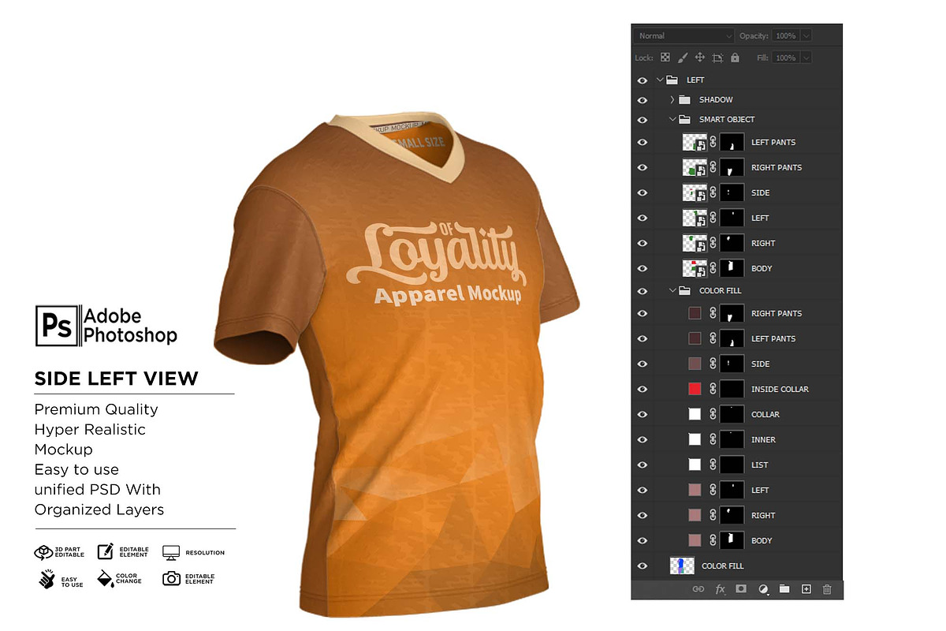
Task: Click the create new layer icon
Action: [x=806, y=589]
